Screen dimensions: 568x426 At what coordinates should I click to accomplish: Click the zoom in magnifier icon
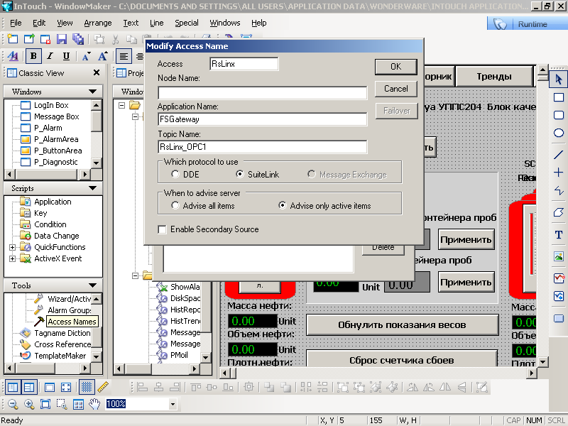tap(29, 404)
